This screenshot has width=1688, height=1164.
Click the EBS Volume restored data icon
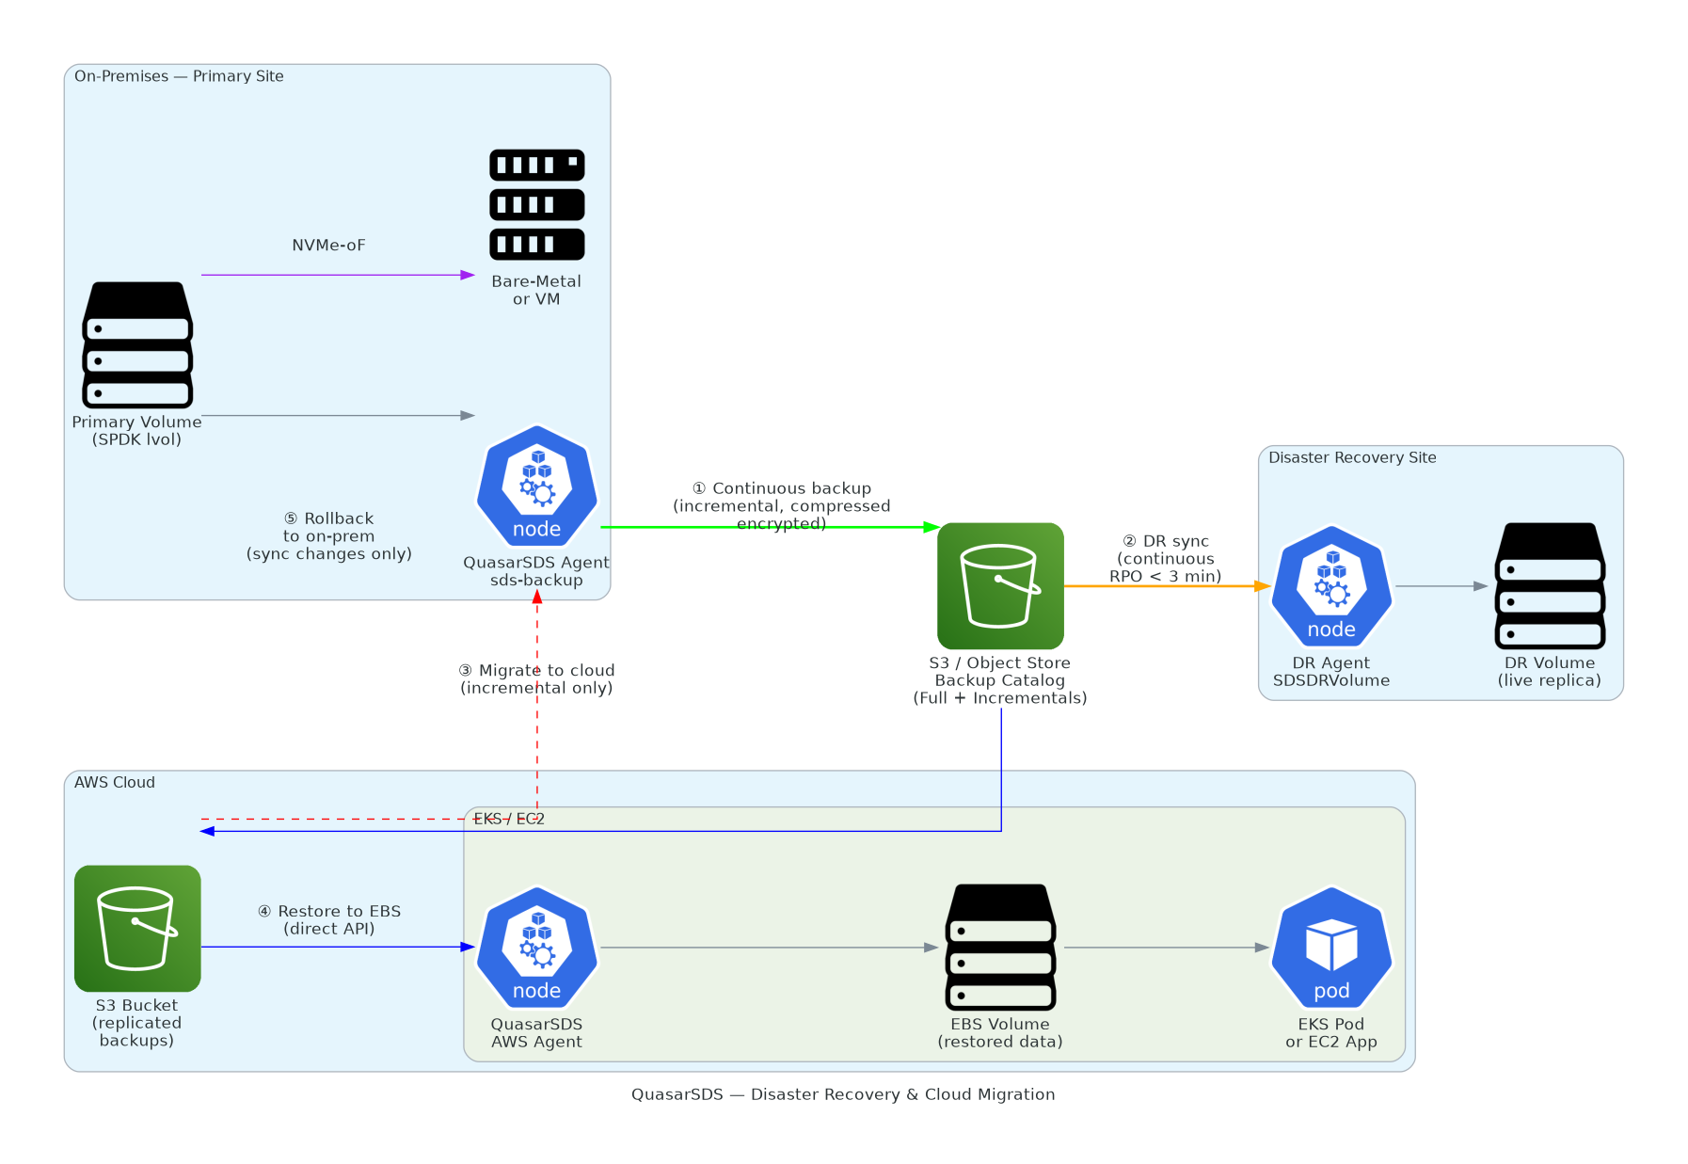pos(1000,947)
